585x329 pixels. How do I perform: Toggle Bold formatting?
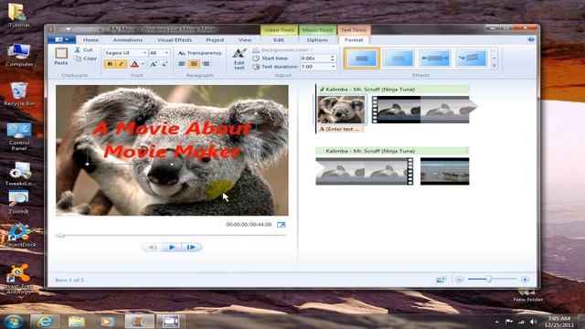pos(110,64)
